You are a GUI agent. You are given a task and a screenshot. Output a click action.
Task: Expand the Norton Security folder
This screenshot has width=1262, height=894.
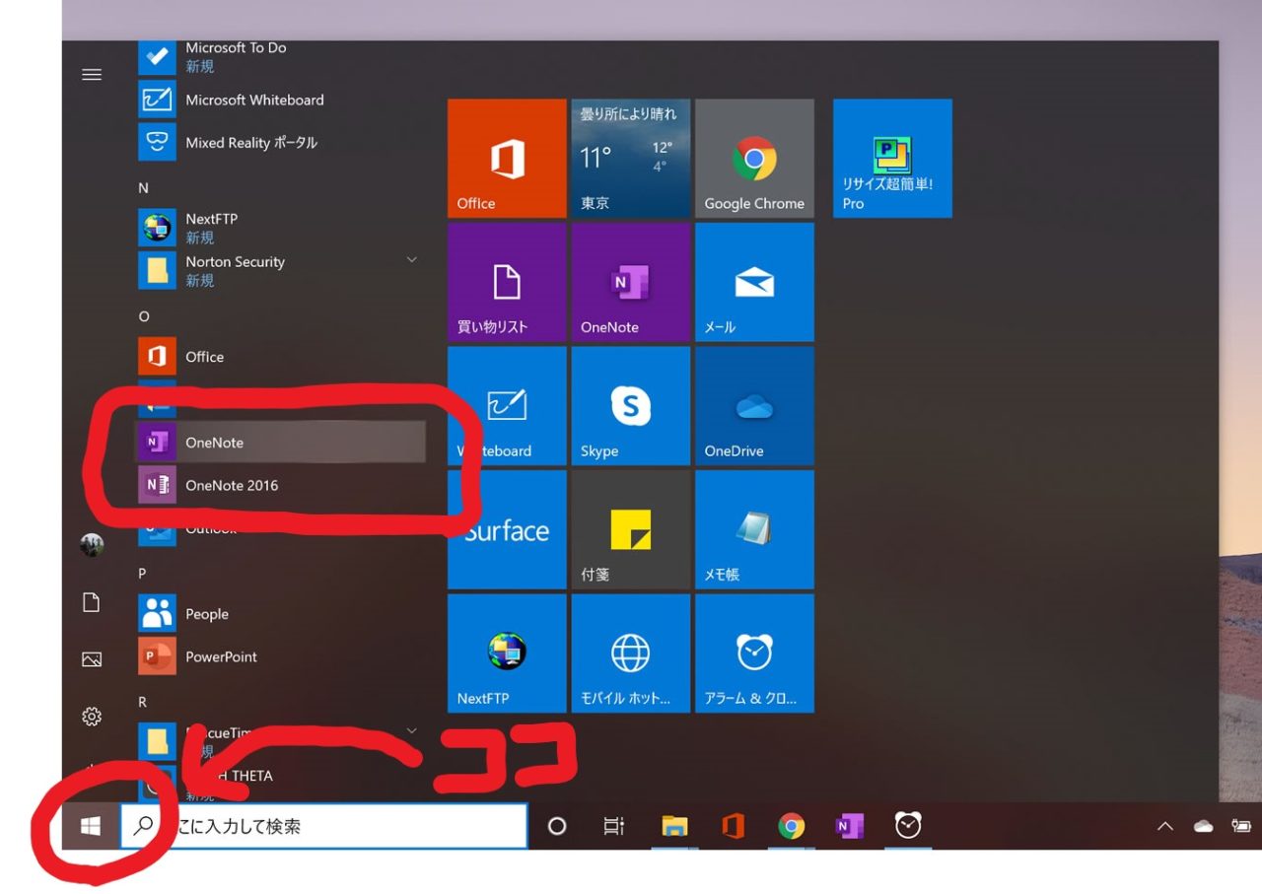(412, 260)
